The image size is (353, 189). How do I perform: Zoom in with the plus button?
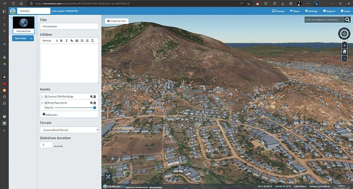click(x=344, y=45)
